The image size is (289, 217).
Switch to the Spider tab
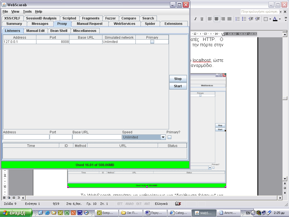click(150, 24)
